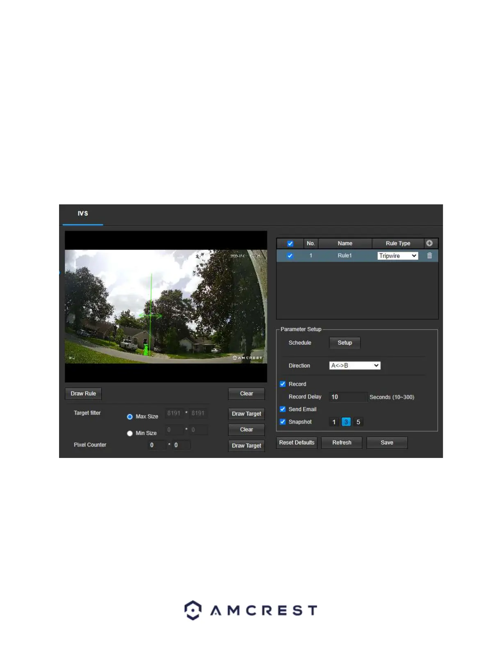The image size is (502, 650).
Task: Click Draw Target for Pixel Counter
Action: pyautogui.click(x=246, y=446)
